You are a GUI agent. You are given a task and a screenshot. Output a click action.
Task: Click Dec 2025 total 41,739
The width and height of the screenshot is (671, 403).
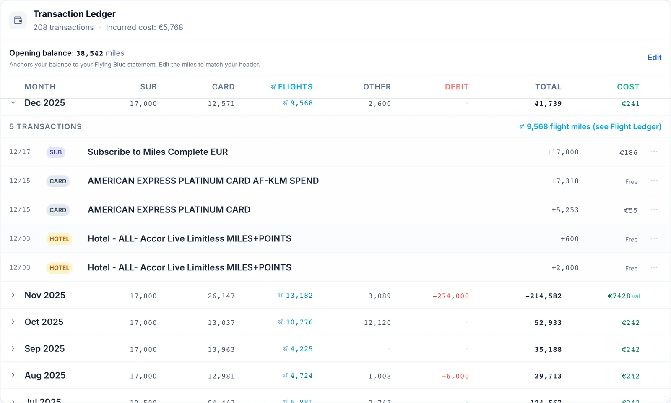click(548, 104)
